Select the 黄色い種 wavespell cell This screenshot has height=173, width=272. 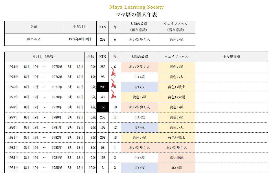click(176, 107)
